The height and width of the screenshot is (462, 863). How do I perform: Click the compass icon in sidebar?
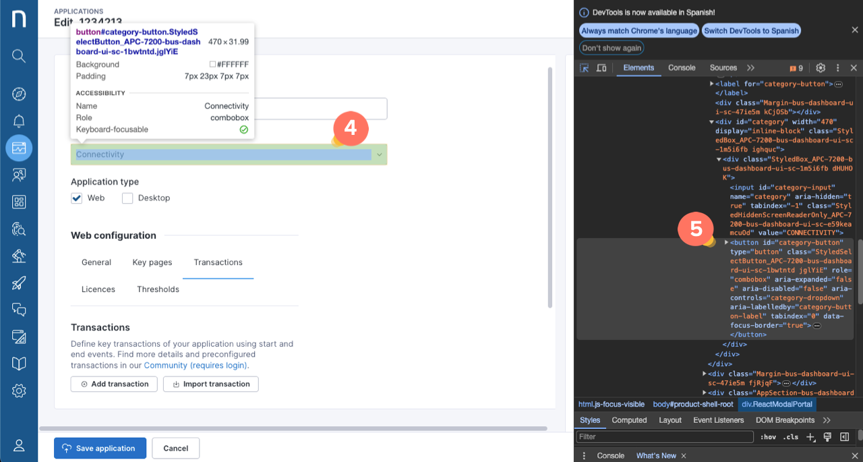[19, 94]
